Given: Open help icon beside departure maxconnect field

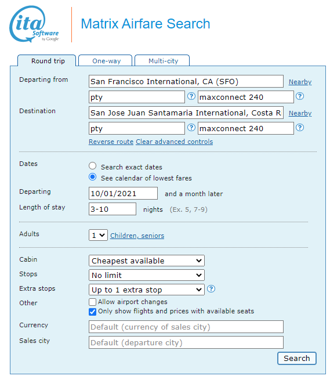Looking at the screenshot, I should [300, 96].
